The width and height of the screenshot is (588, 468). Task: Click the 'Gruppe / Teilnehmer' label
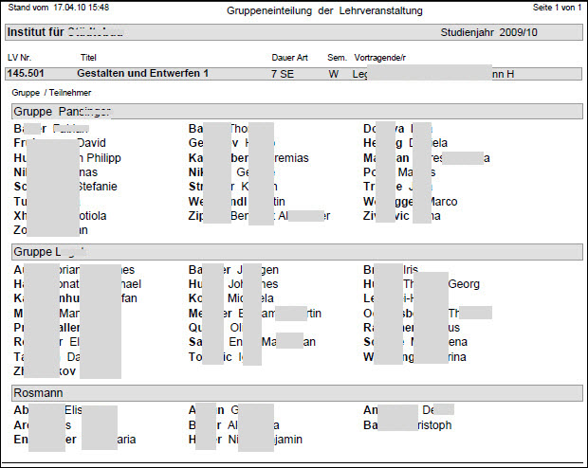point(51,93)
